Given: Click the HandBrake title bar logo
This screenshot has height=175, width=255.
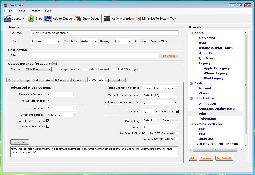Looking at the screenshot, I should tap(6, 5).
